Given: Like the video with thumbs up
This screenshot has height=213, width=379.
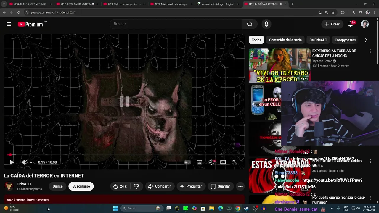Looking at the screenshot, I should click(120, 186).
